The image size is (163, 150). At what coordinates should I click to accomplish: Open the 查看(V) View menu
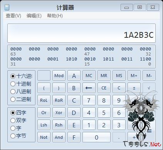tap(13, 16)
